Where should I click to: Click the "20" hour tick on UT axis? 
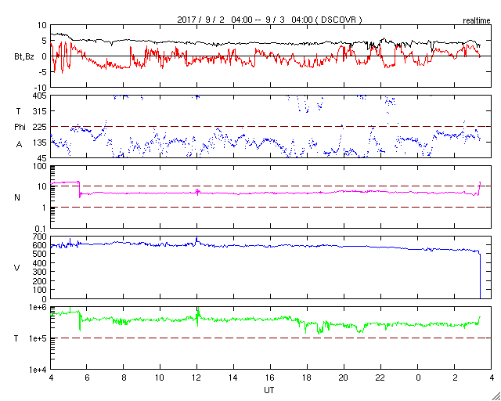coord(344,378)
